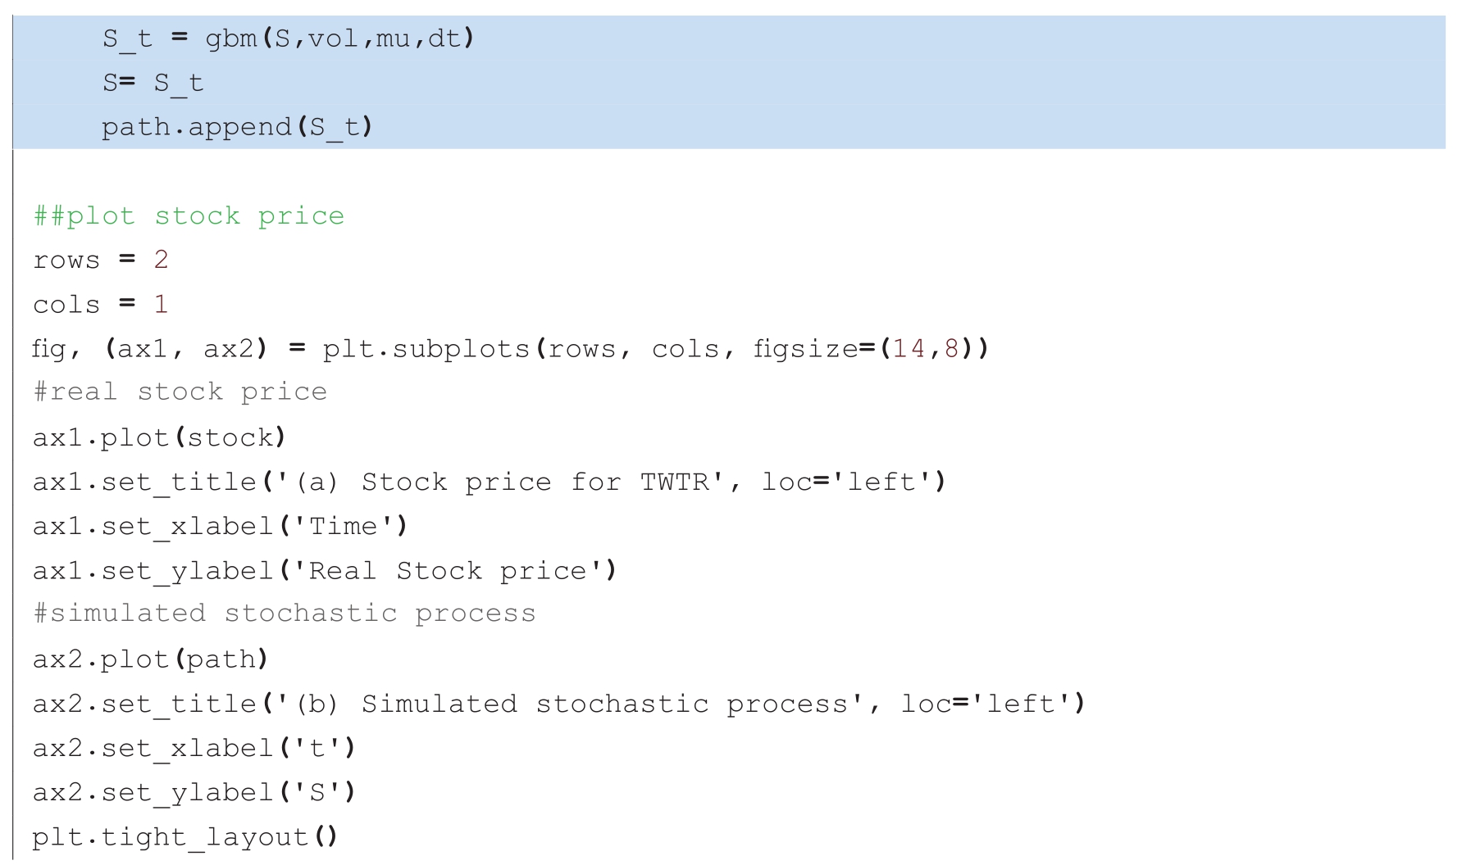Click the '#simulated stochastic process' comment
The image size is (1462, 865).
tap(284, 614)
